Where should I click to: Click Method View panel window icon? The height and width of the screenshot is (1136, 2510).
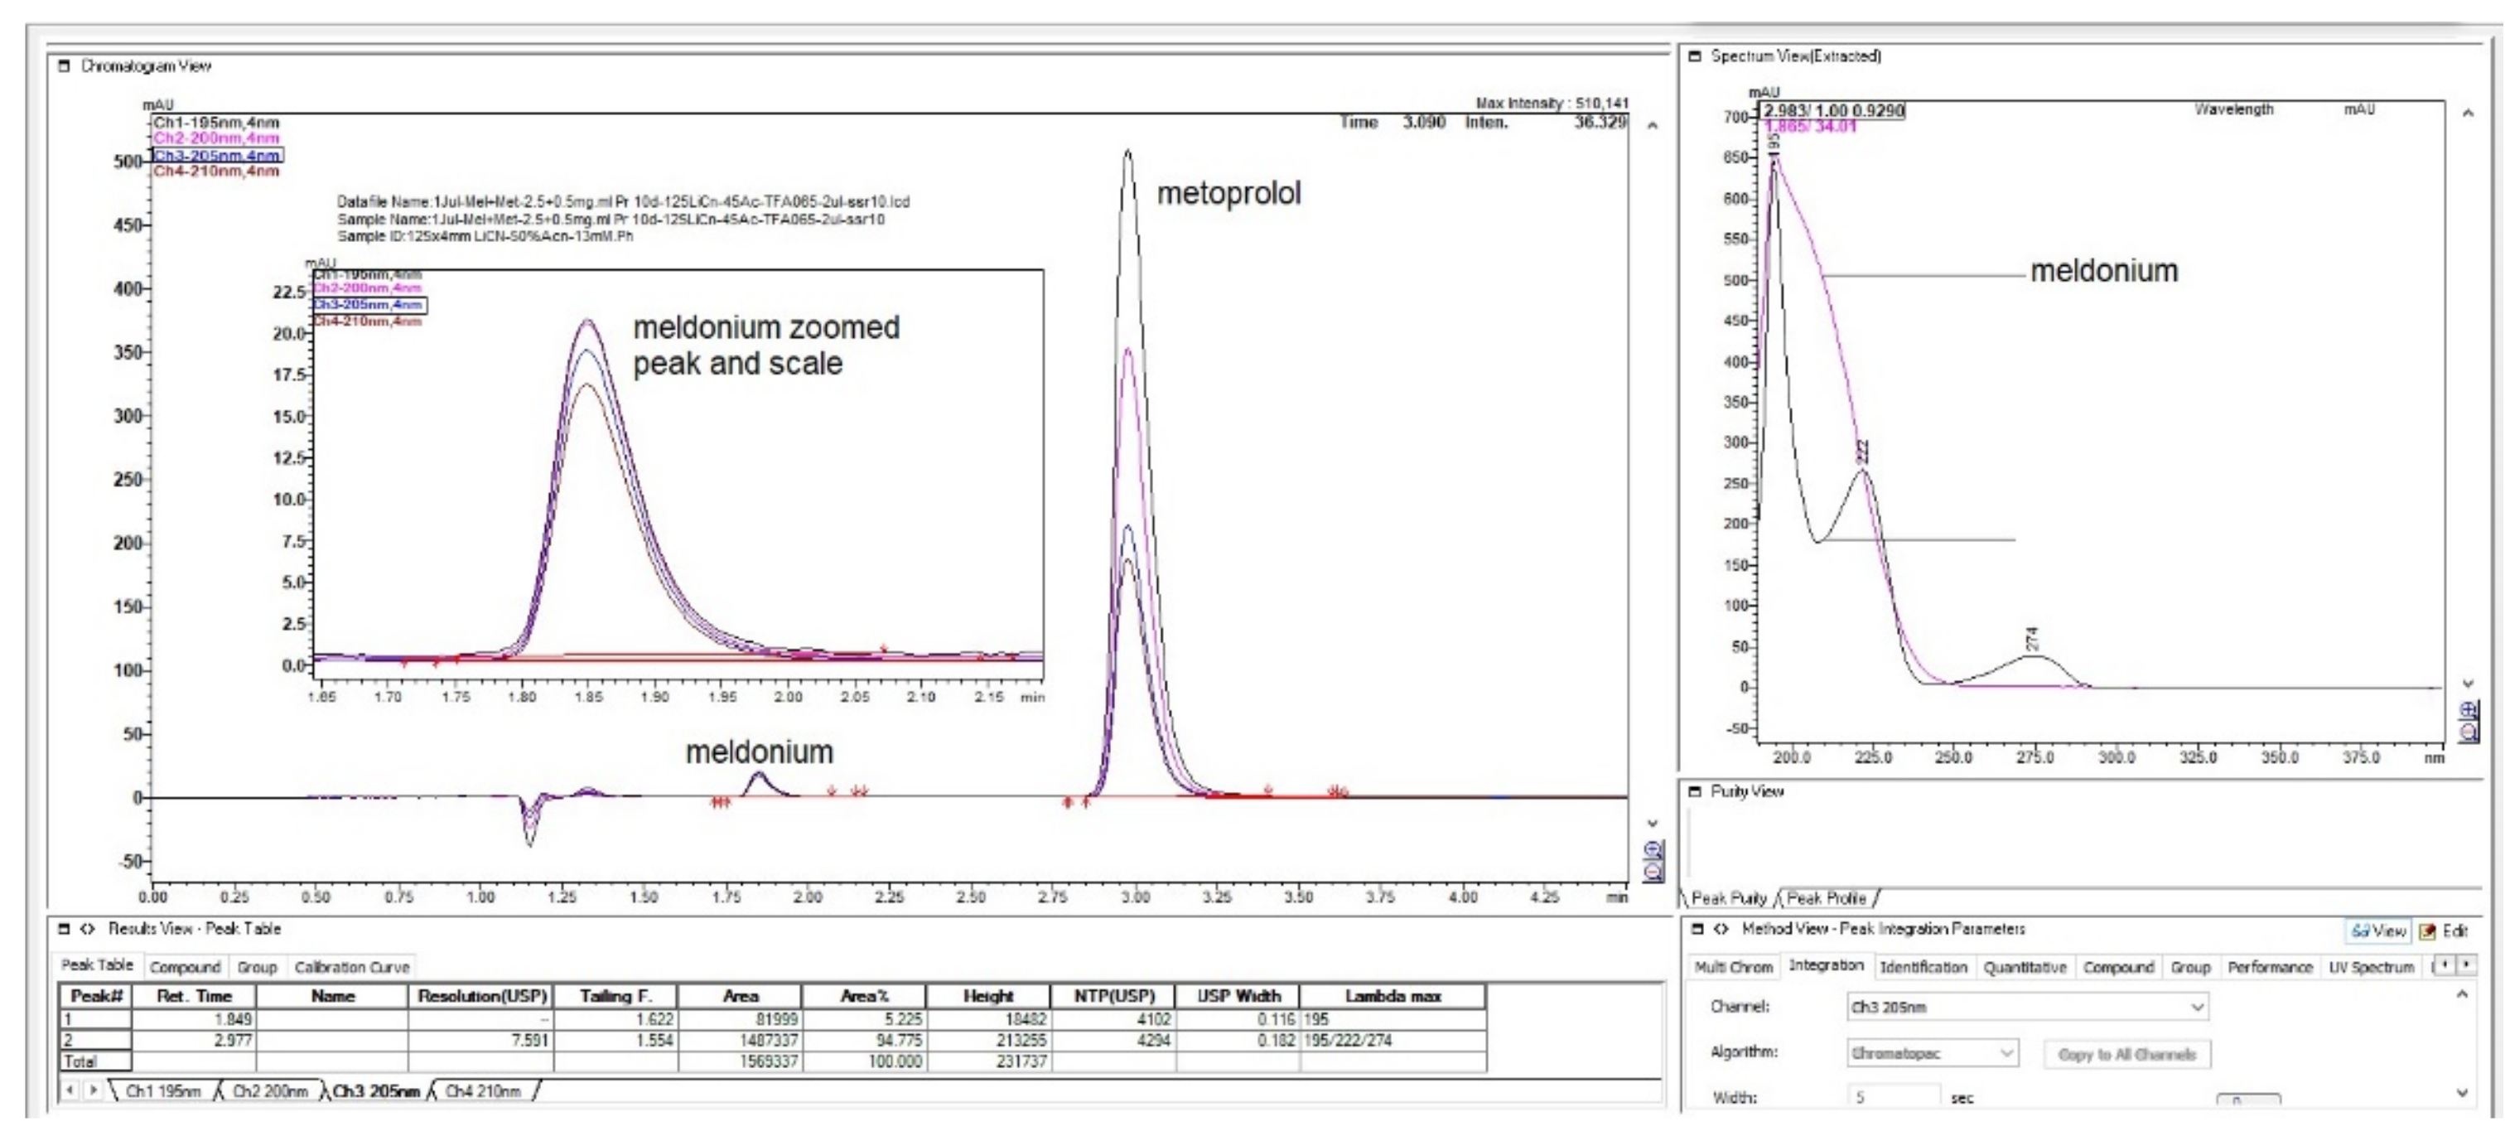tap(1698, 929)
